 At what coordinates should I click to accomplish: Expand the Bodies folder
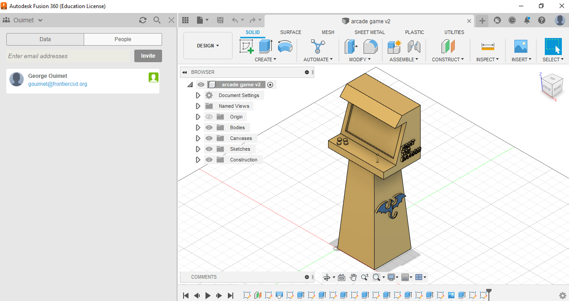(x=198, y=127)
